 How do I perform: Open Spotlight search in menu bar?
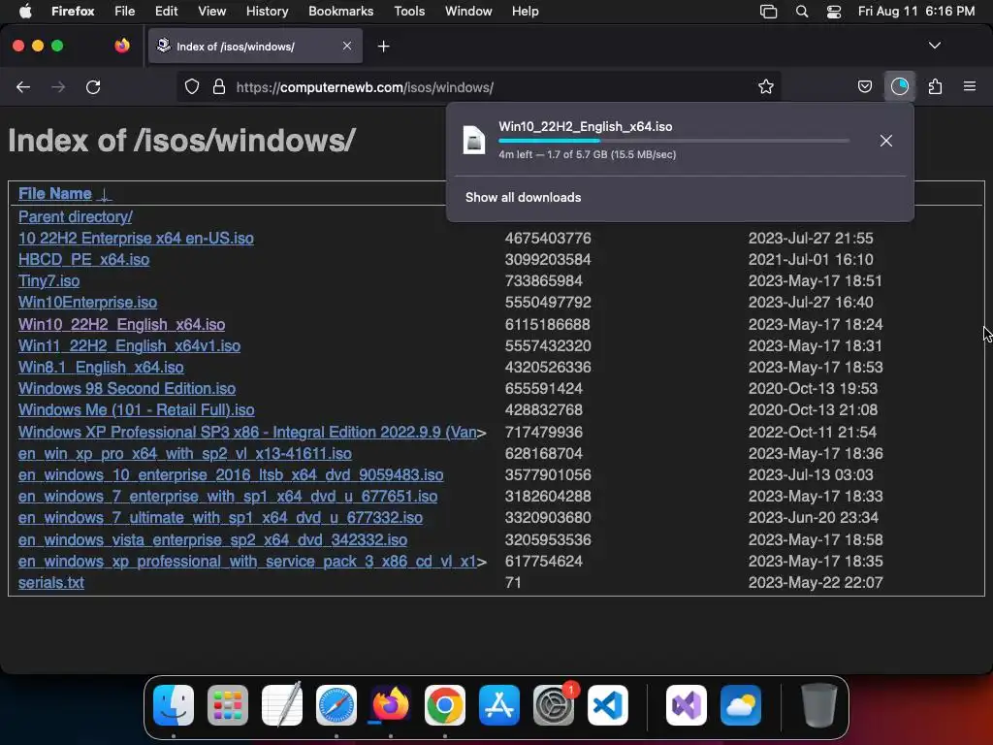(802, 12)
